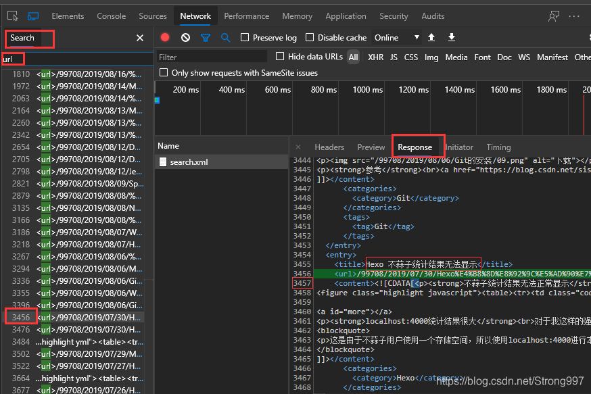Open search result at line 3135

[x=73, y=208]
